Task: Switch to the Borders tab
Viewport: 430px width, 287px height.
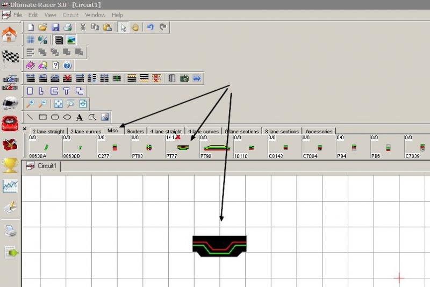Action: tap(135, 131)
